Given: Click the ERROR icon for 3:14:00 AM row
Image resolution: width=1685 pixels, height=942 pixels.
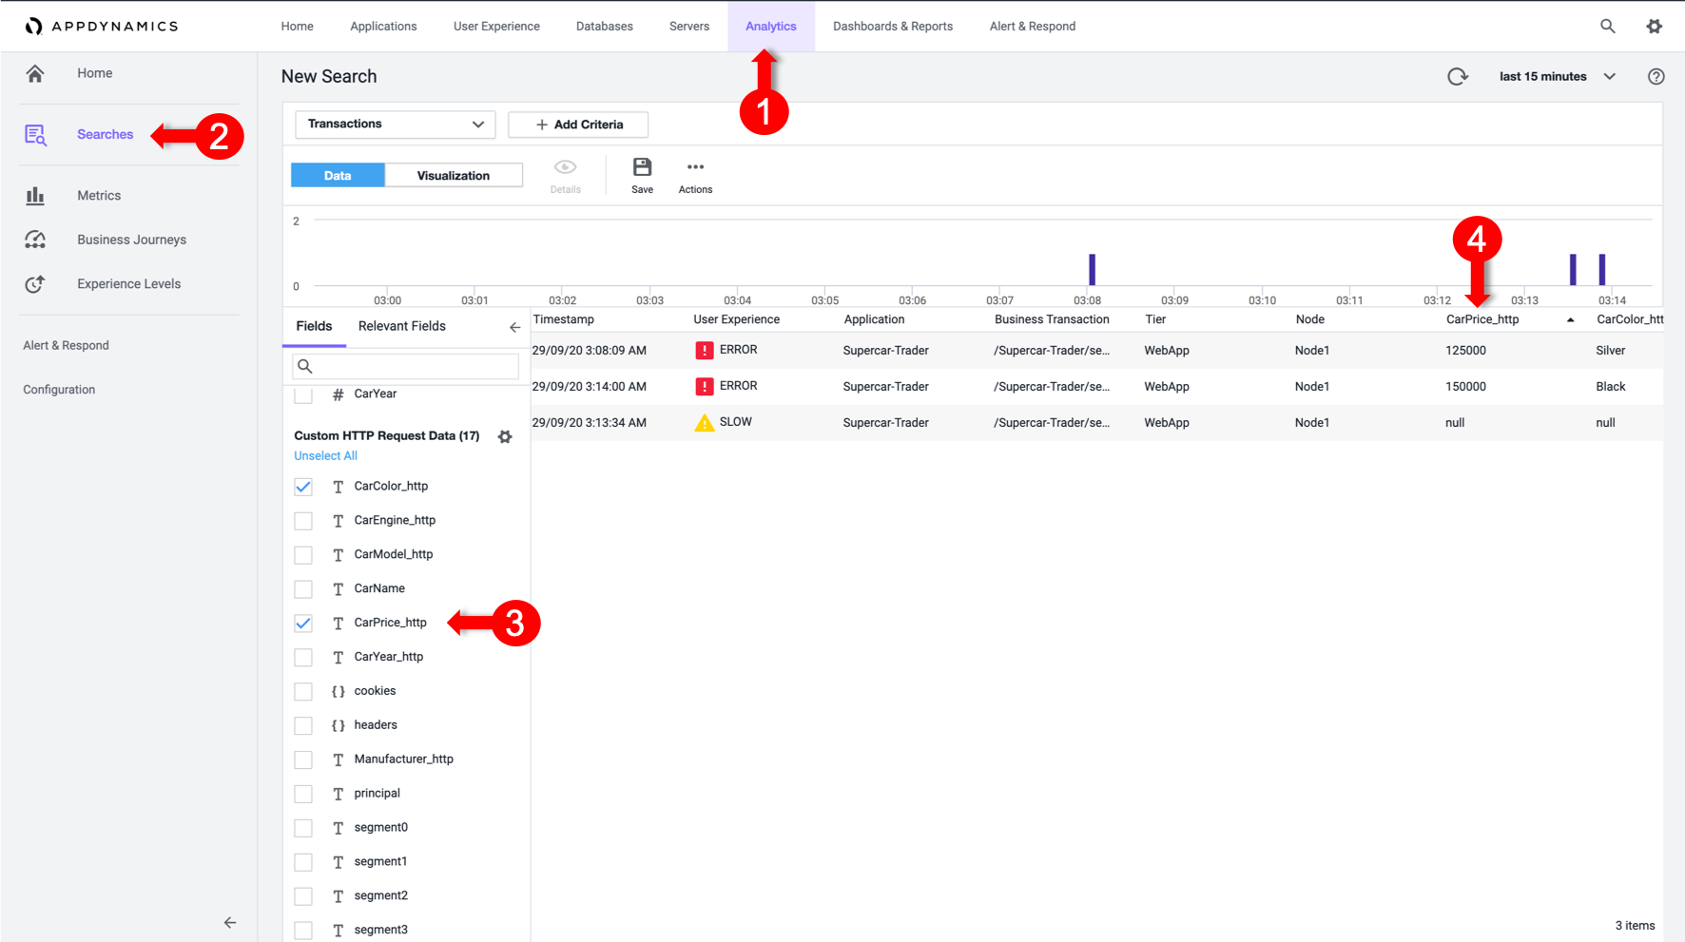Looking at the screenshot, I should pyautogui.click(x=704, y=387).
